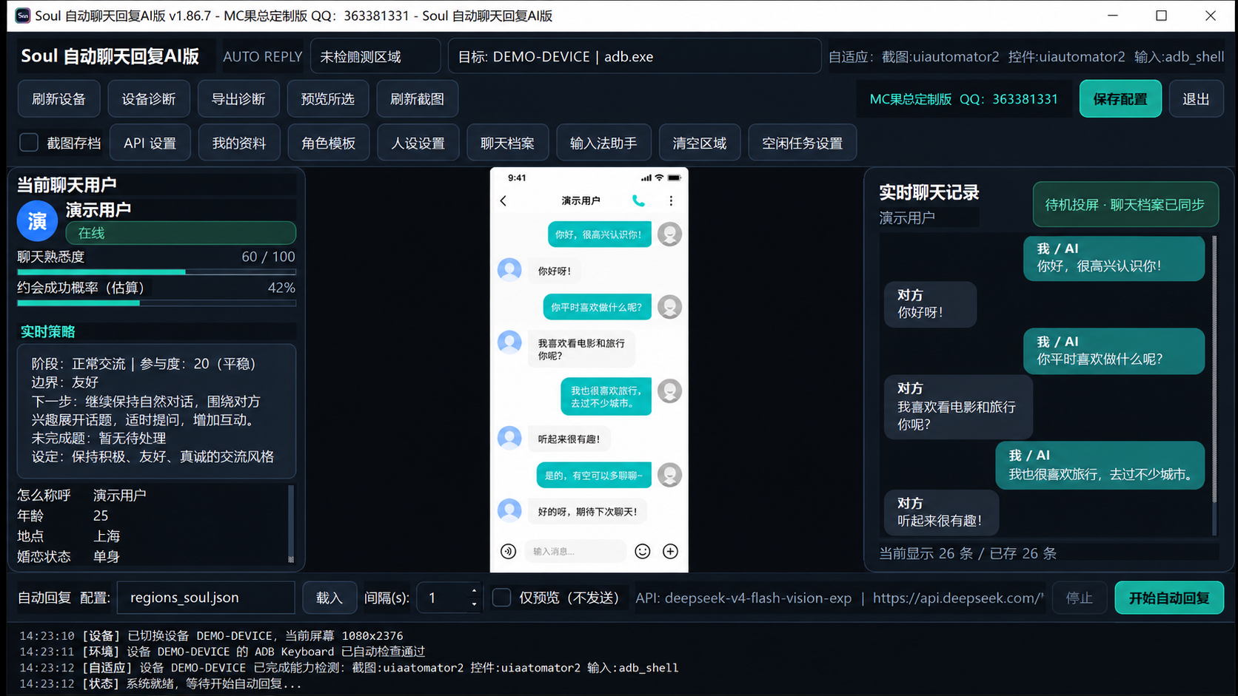Open 人设设置
The image size is (1238, 696).
418,143
